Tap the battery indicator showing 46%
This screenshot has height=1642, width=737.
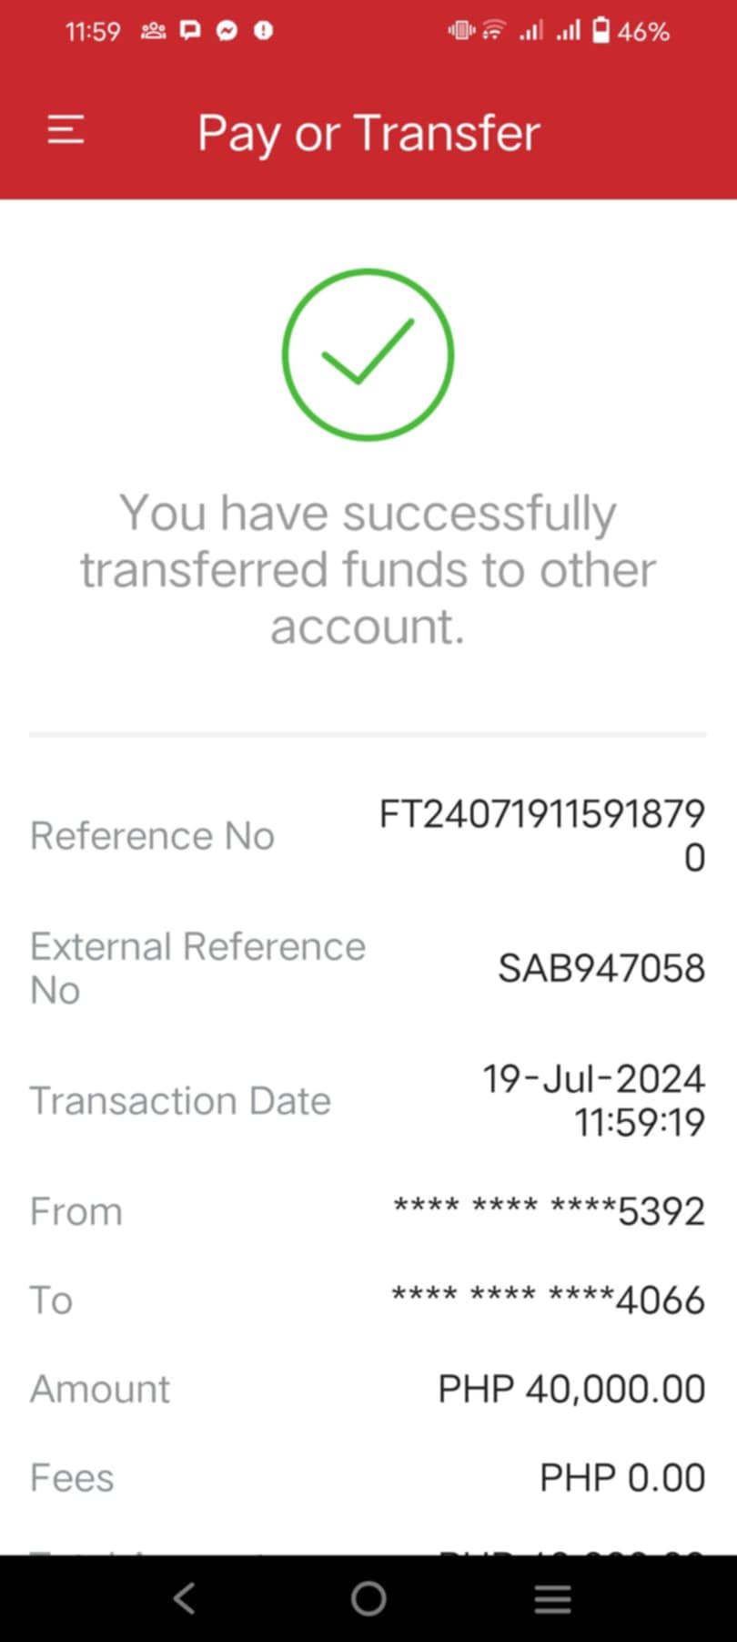(x=632, y=31)
